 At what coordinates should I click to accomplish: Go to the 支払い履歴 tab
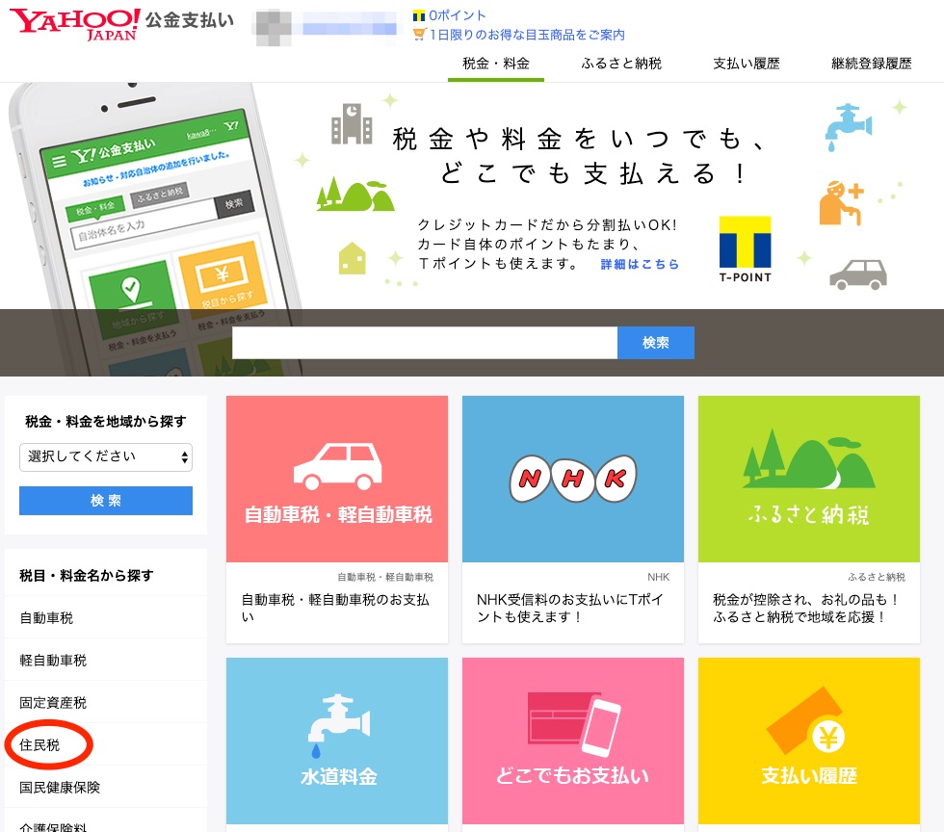point(747,64)
